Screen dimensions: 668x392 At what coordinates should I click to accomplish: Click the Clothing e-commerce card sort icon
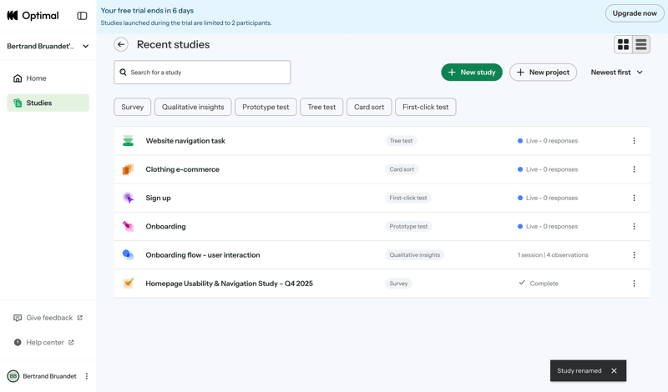[128, 169]
